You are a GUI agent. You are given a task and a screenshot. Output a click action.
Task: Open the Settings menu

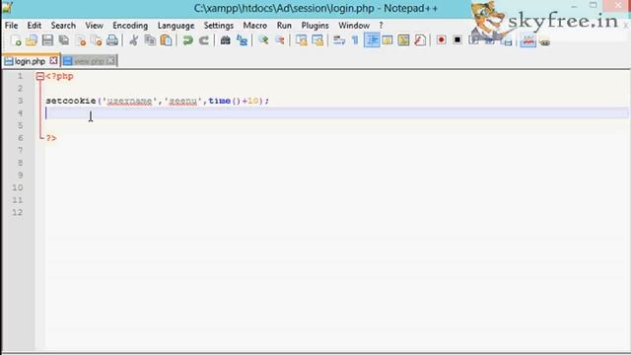coord(219,26)
